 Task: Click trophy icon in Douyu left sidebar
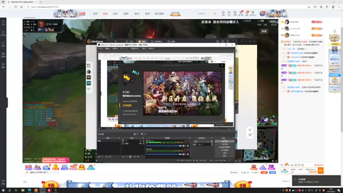[3, 66]
